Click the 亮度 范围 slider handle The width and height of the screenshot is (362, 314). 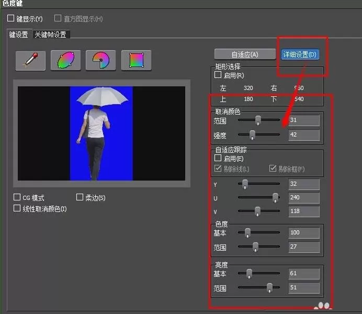[269, 288]
